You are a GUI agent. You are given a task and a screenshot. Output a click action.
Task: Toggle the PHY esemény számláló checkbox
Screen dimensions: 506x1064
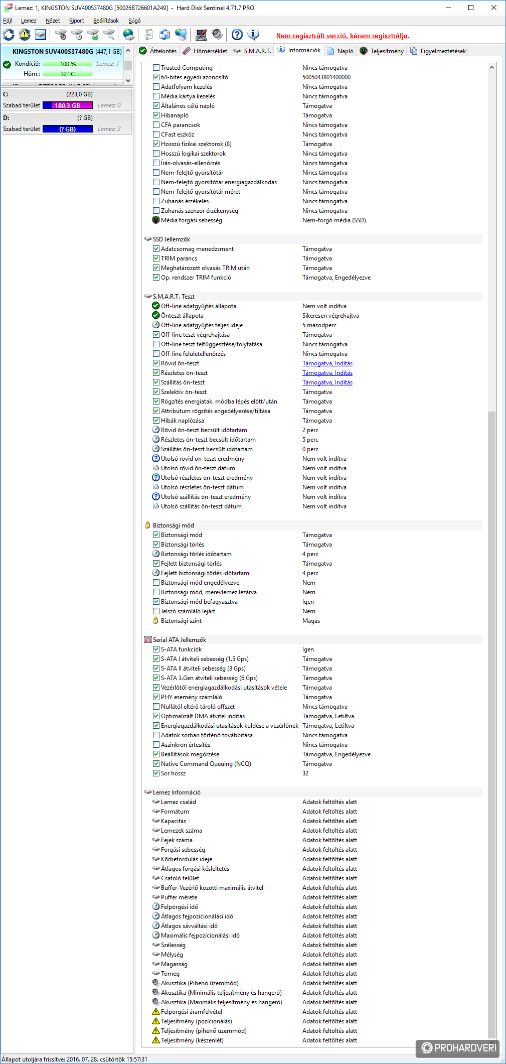tap(156, 697)
